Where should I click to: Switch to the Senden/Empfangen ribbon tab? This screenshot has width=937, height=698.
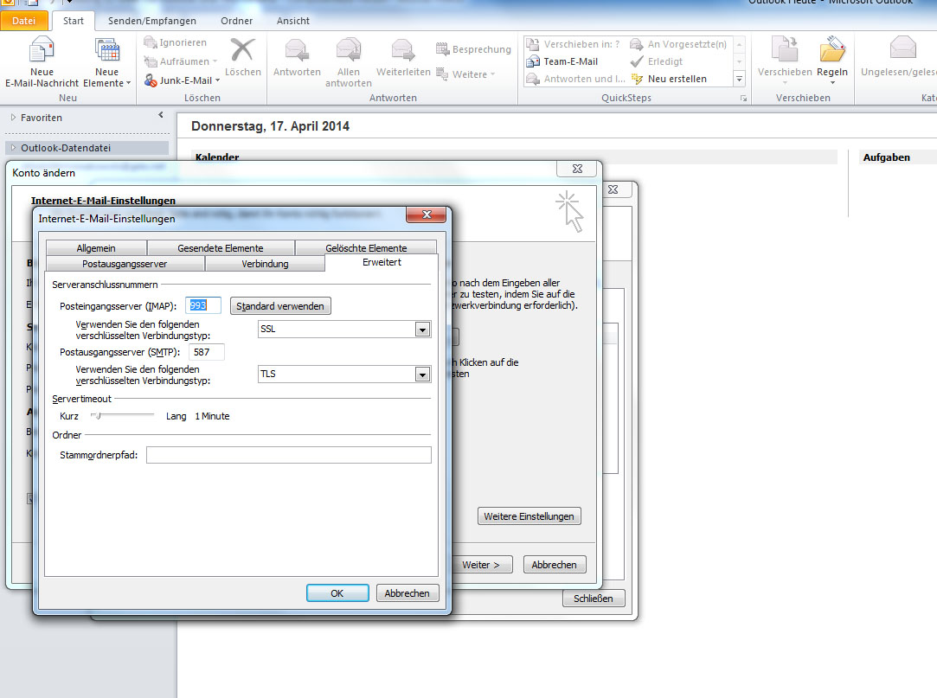[x=151, y=21]
